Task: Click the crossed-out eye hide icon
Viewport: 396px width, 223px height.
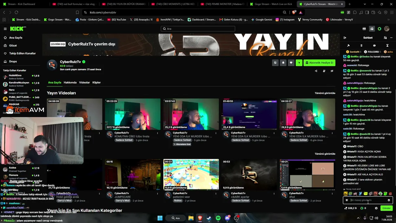Action: [x=332, y=71]
